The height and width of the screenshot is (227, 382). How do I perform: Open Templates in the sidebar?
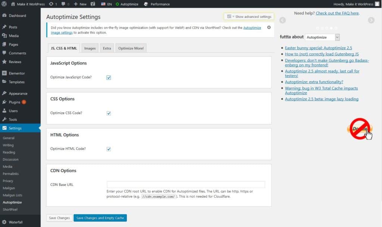(x=16, y=82)
